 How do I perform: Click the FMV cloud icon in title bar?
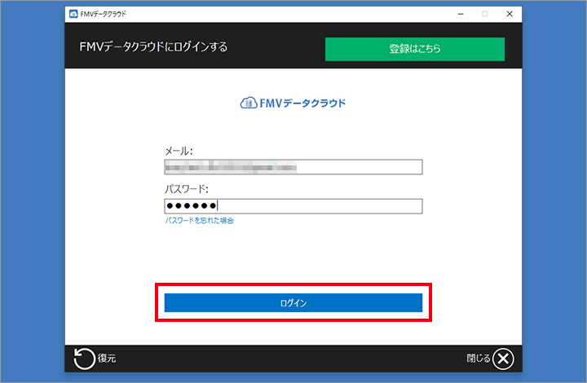(73, 14)
